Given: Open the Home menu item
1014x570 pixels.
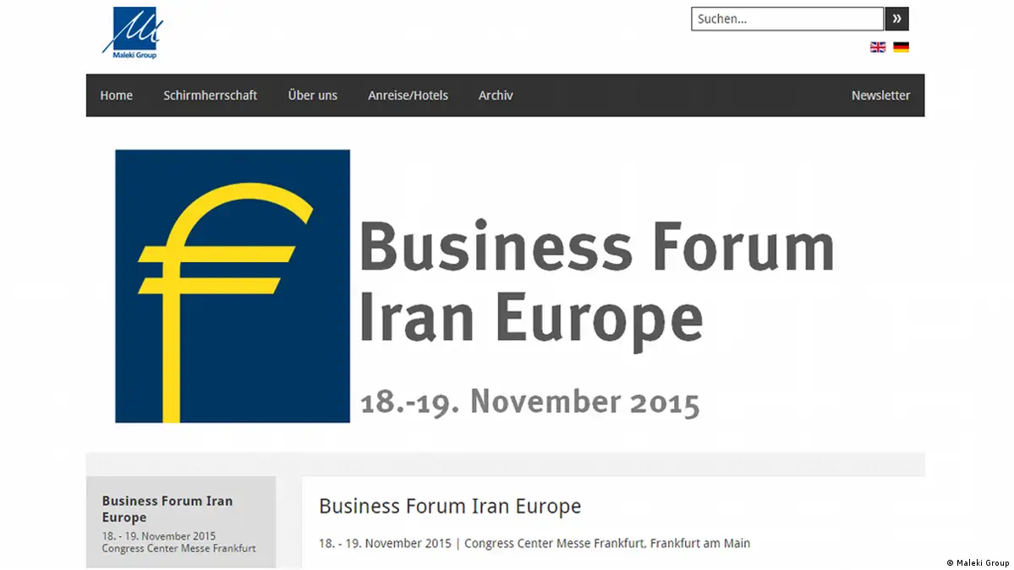Looking at the screenshot, I should (116, 96).
